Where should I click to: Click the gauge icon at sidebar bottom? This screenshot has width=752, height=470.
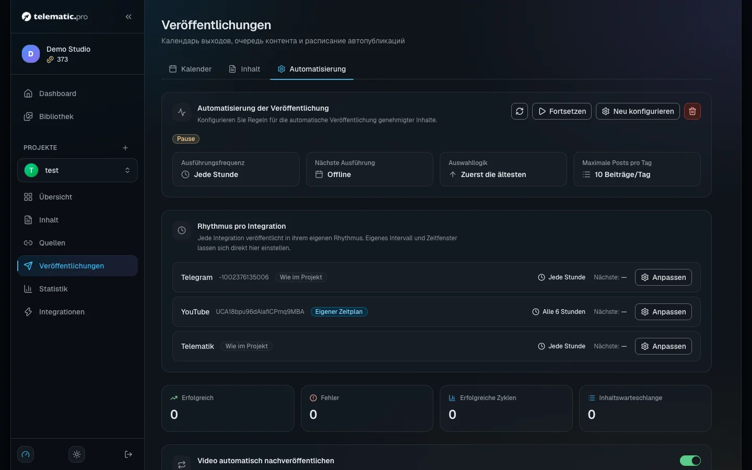26,454
